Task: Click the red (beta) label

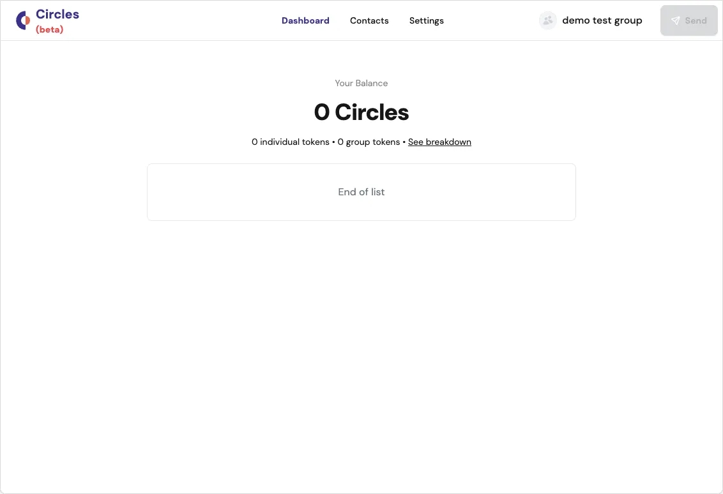Action: pyautogui.click(x=50, y=29)
